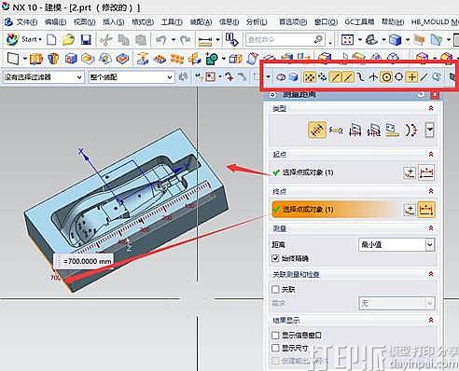
Task: Enable the 显示信息窗口 checkbox
Action: pyautogui.click(x=275, y=336)
